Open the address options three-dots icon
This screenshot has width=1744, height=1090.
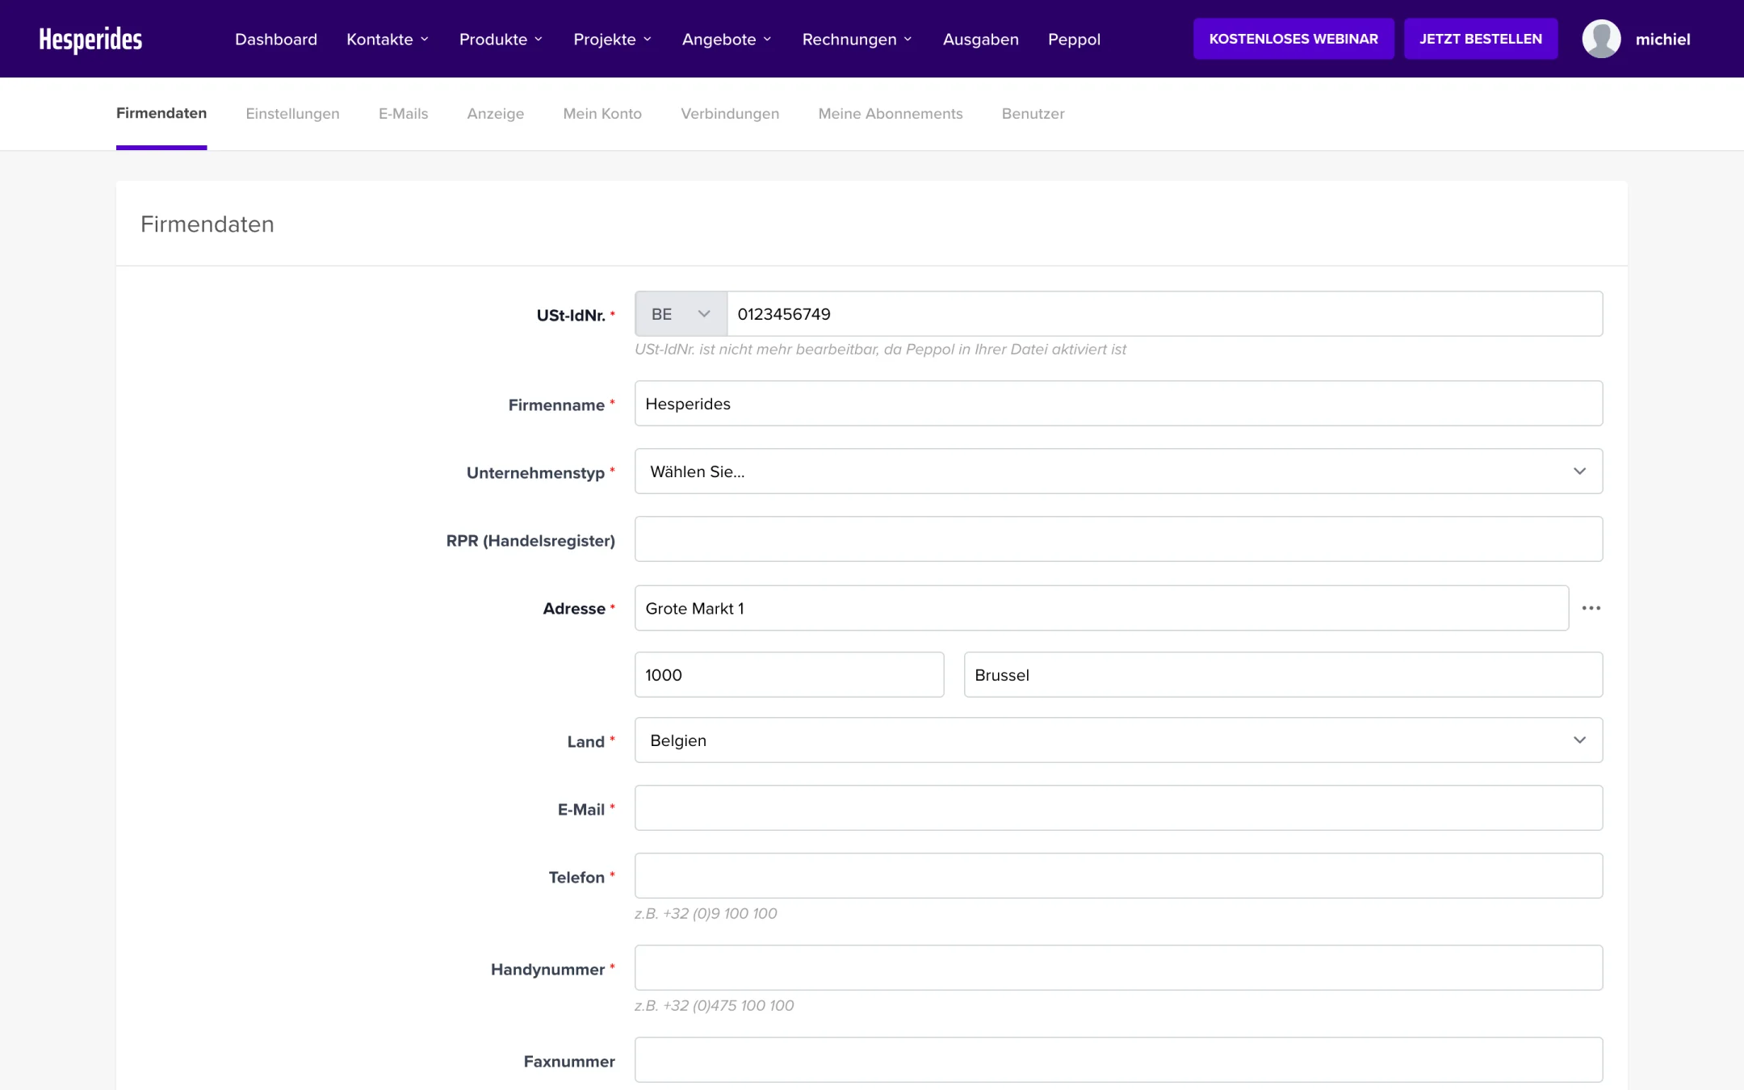pos(1591,608)
